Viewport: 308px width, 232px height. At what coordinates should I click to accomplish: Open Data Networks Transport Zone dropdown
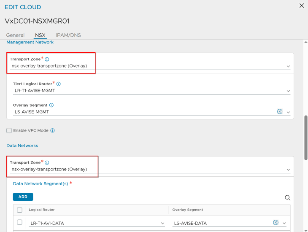pos(288,170)
